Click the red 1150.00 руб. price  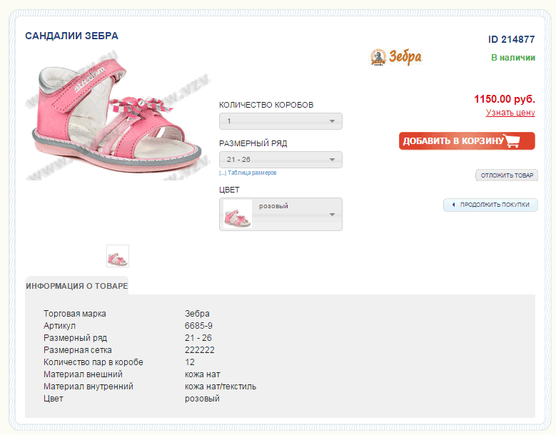pyautogui.click(x=504, y=99)
